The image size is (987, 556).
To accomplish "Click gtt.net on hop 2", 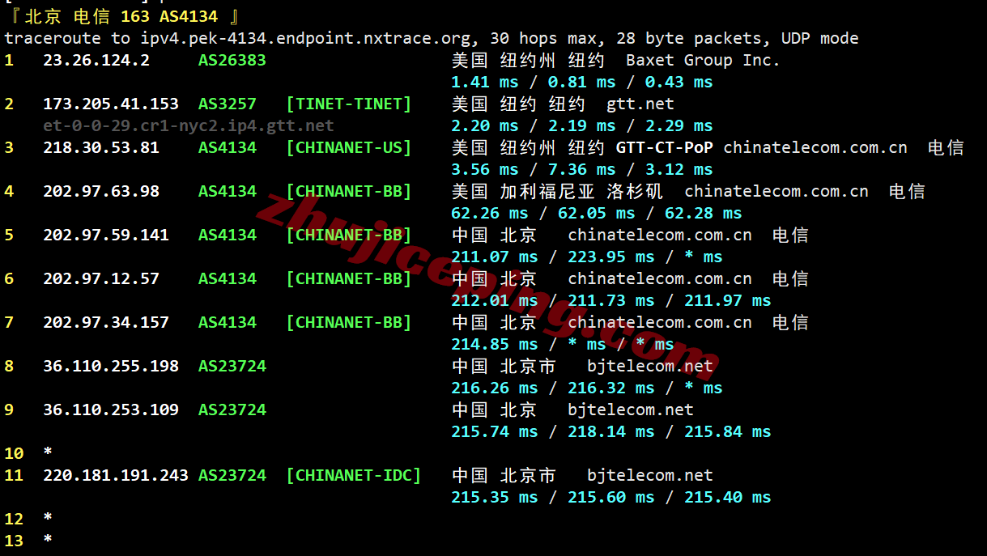I will (x=640, y=104).
